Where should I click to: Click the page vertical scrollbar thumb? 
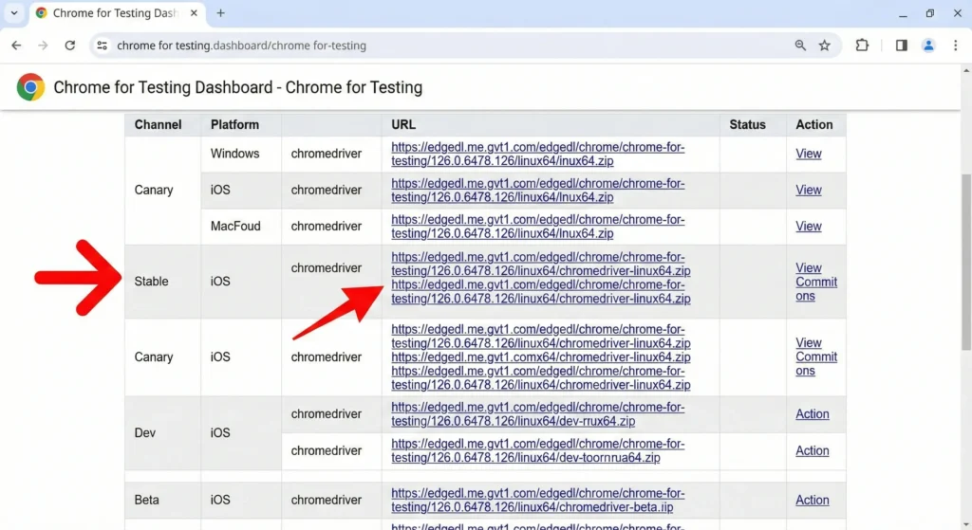point(965,262)
